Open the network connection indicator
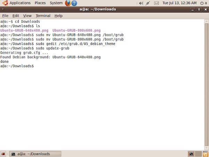Image resolution: width=209 pixels, height=157 pixels. [148, 3]
